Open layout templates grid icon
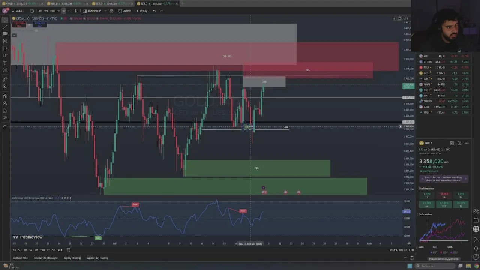The height and width of the screenshot is (270, 480). pyautogui.click(x=111, y=11)
